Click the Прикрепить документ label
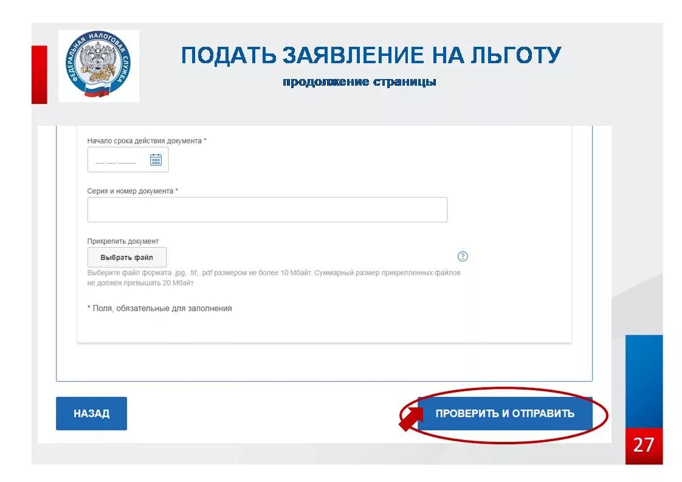682x482 pixels. click(123, 241)
